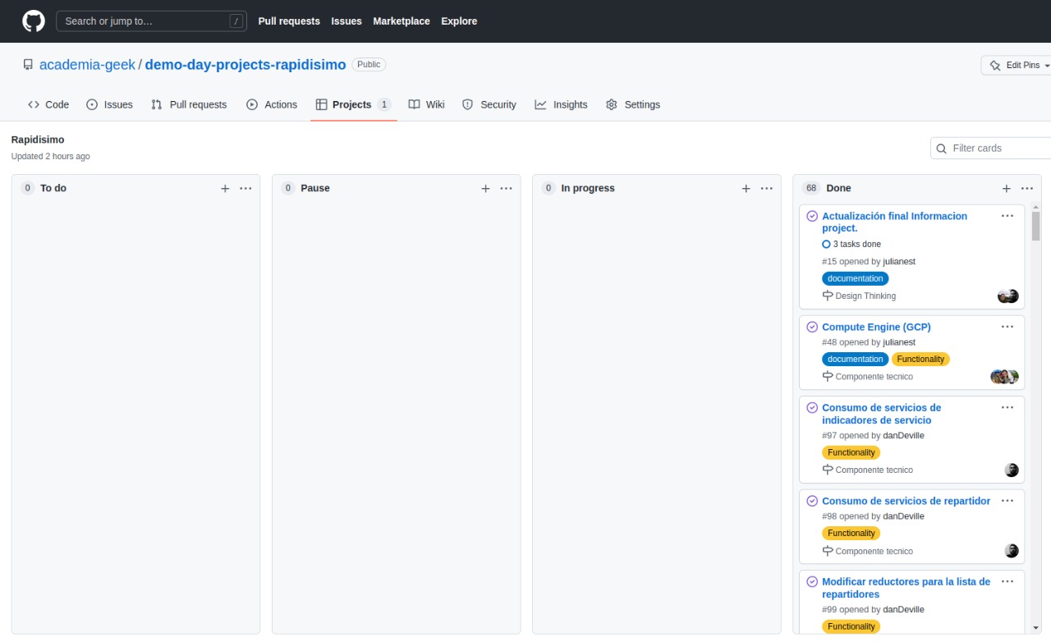The width and height of the screenshot is (1051, 642).
Task: Open the To do column menu
Action: click(246, 188)
